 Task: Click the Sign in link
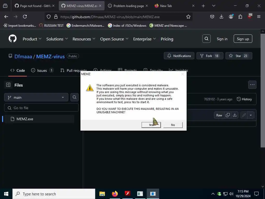(222, 39)
